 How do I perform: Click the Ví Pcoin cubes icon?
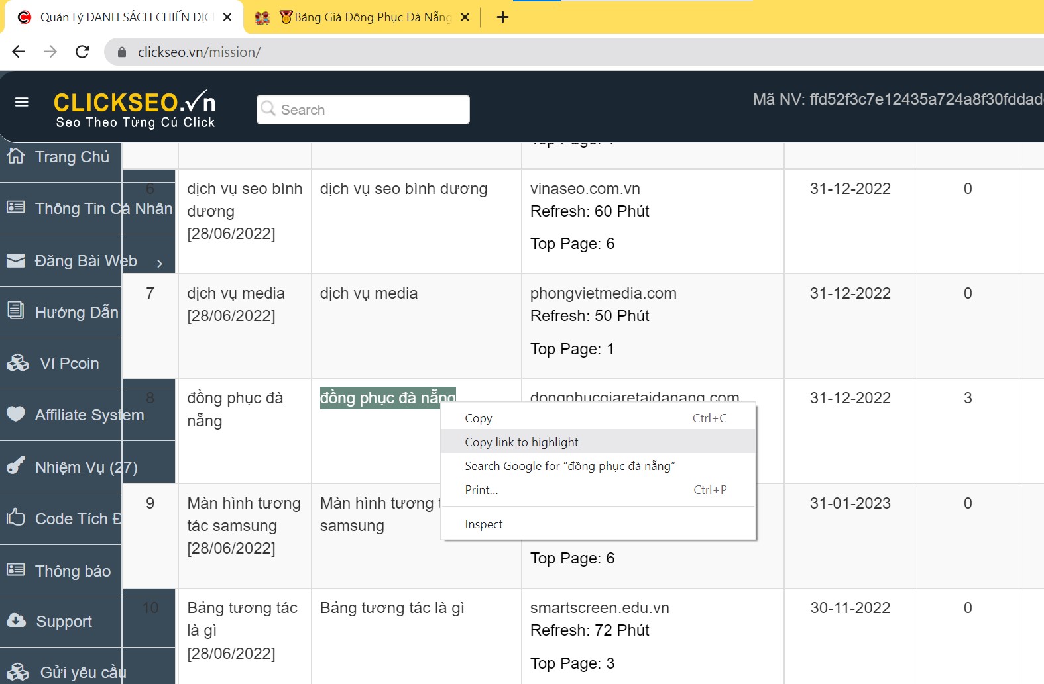(x=17, y=364)
